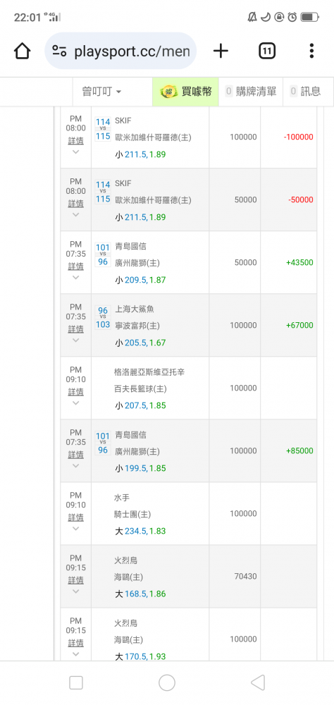The width and height of the screenshot is (334, 705).
Task: Tap the Android back navigation triangle
Action: (x=258, y=682)
